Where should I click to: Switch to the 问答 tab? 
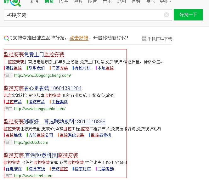64,2
